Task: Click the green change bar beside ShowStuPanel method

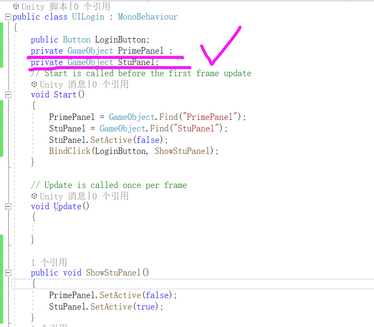Action: pos(2,273)
